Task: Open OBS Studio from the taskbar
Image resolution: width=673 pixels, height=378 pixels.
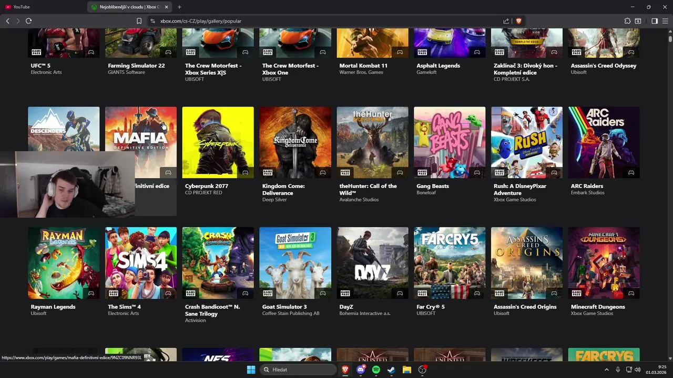Action: [x=422, y=370]
